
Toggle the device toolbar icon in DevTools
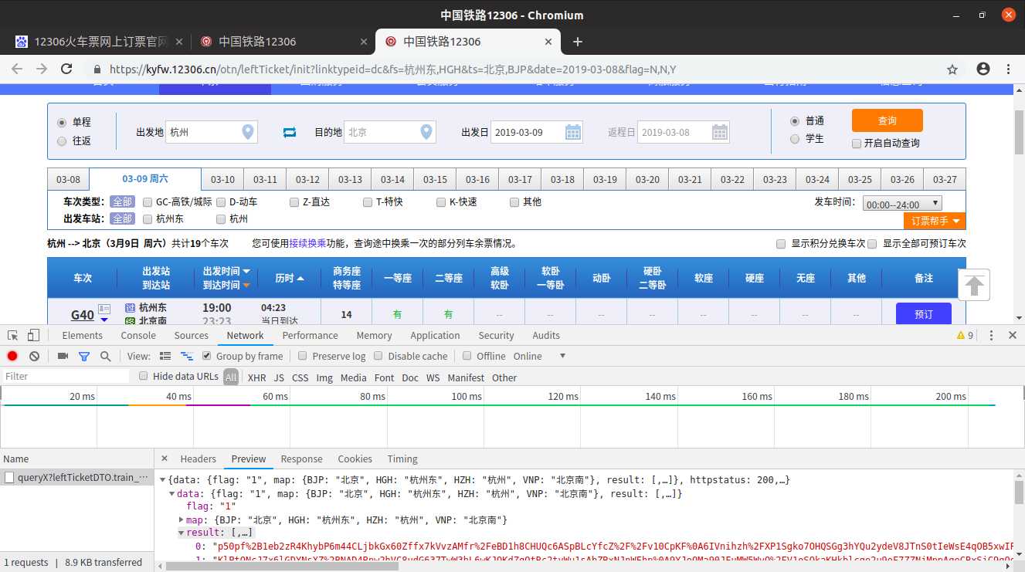[33, 335]
